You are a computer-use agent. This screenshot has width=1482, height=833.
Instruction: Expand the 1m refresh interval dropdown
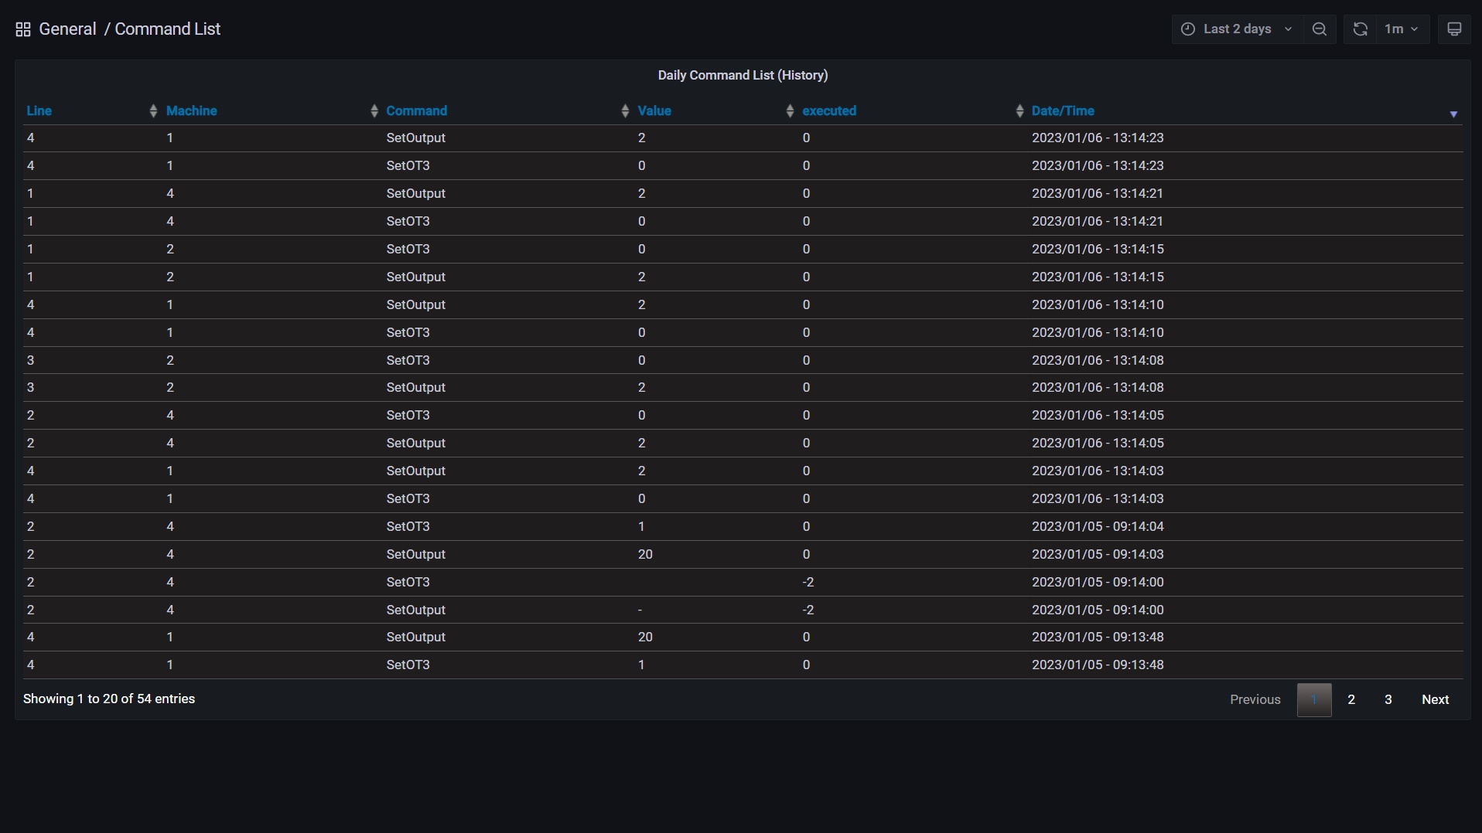click(x=1401, y=29)
